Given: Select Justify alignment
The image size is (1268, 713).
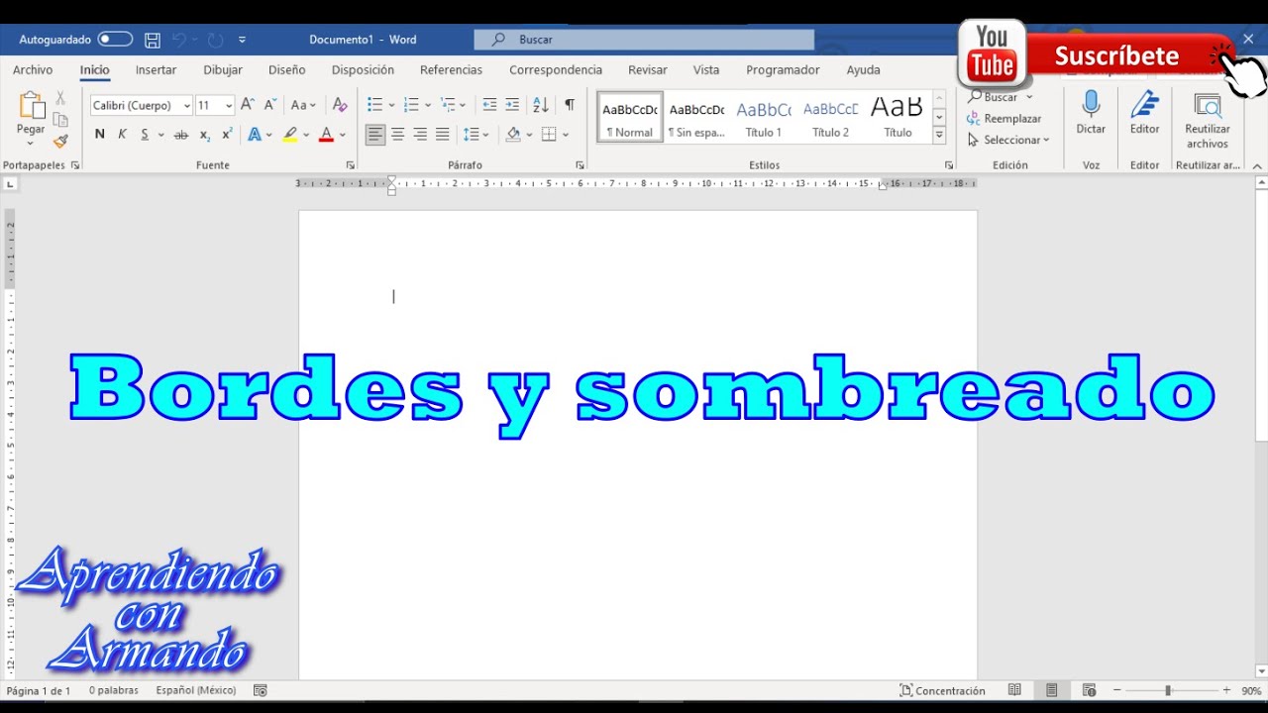Looking at the screenshot, I should point(443,135).
